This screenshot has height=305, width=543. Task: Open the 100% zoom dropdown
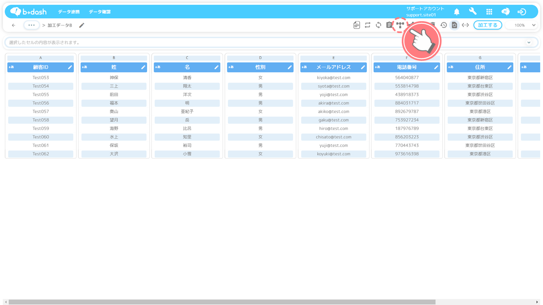[522, 25]
